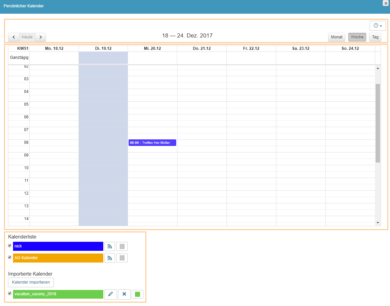Click the green color swatch of vacation_saxony_2018
Image resolution: width=390 pixels, height=306 pixels.
[137, 294]
